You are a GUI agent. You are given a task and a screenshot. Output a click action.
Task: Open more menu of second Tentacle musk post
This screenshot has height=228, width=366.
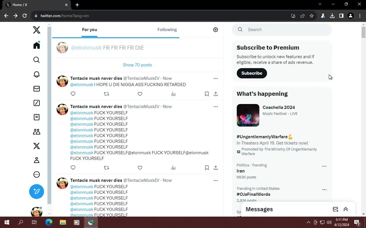tap(216, 107)
